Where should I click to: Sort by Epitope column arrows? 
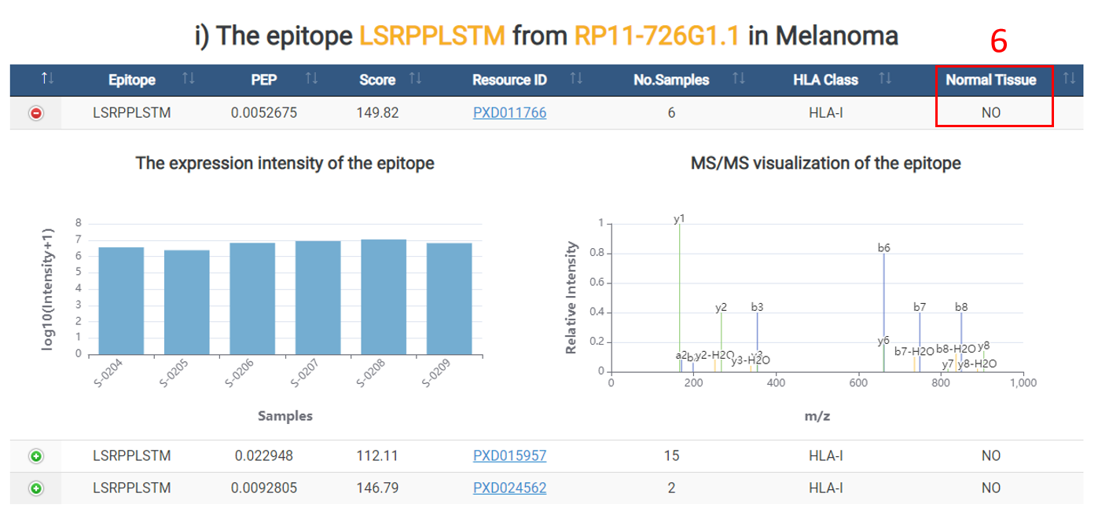click(x=188, y=79)
